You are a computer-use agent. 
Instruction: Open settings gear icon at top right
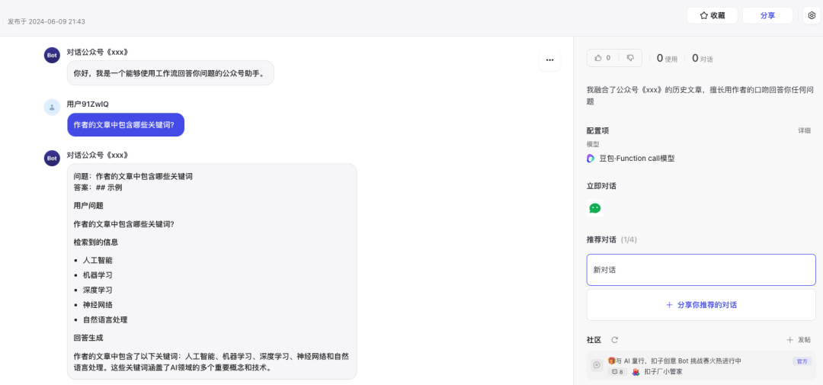[x=812, y=16]
